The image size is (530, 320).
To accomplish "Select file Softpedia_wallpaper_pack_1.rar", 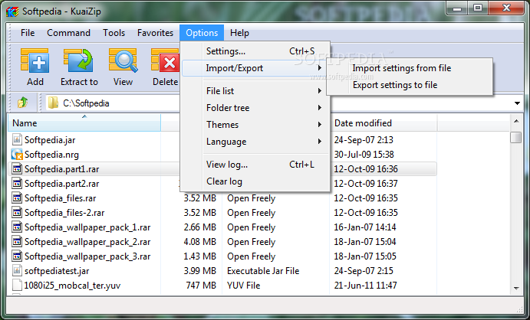I will coord(87,227).
